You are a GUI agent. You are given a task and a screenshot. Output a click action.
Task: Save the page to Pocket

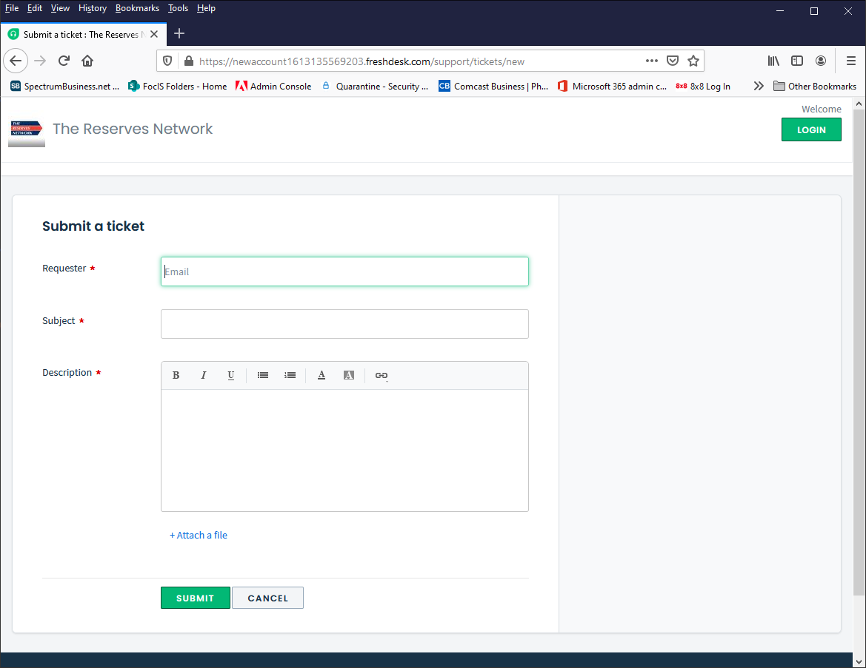pyautogui.click(x=672, y=61)
